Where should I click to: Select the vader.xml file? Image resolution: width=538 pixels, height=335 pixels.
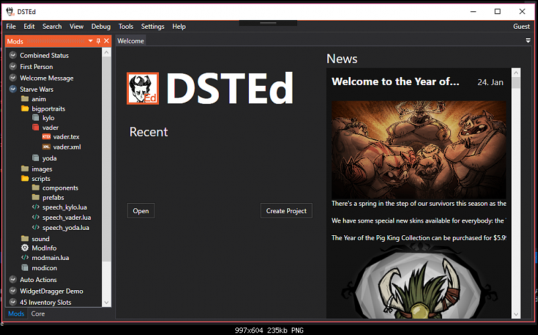67,147
